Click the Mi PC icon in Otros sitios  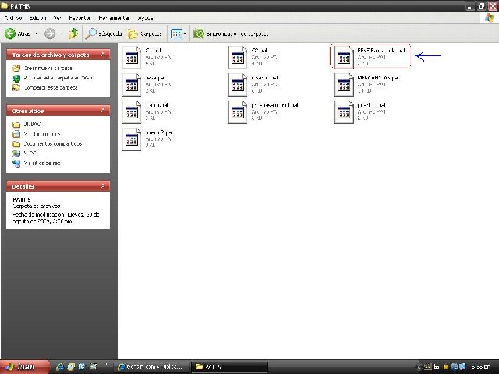click(17, 153)
